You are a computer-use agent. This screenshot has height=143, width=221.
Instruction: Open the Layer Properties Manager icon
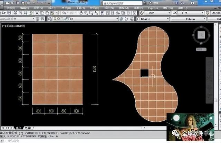click(x=50, y=19)
